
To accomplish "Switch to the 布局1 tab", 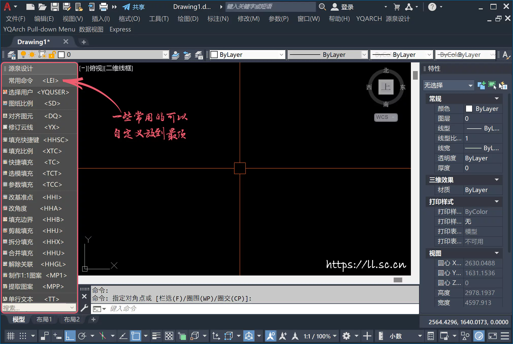I will (x=44, y=319).
